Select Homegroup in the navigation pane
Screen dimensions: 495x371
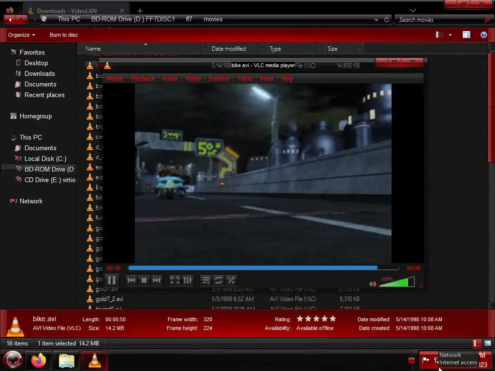(x=36, y=116)
